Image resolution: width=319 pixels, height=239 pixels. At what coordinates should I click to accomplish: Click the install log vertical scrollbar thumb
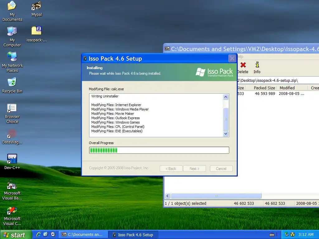[226, 119]
